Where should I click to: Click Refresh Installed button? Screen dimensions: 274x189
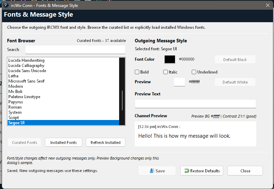106,143
